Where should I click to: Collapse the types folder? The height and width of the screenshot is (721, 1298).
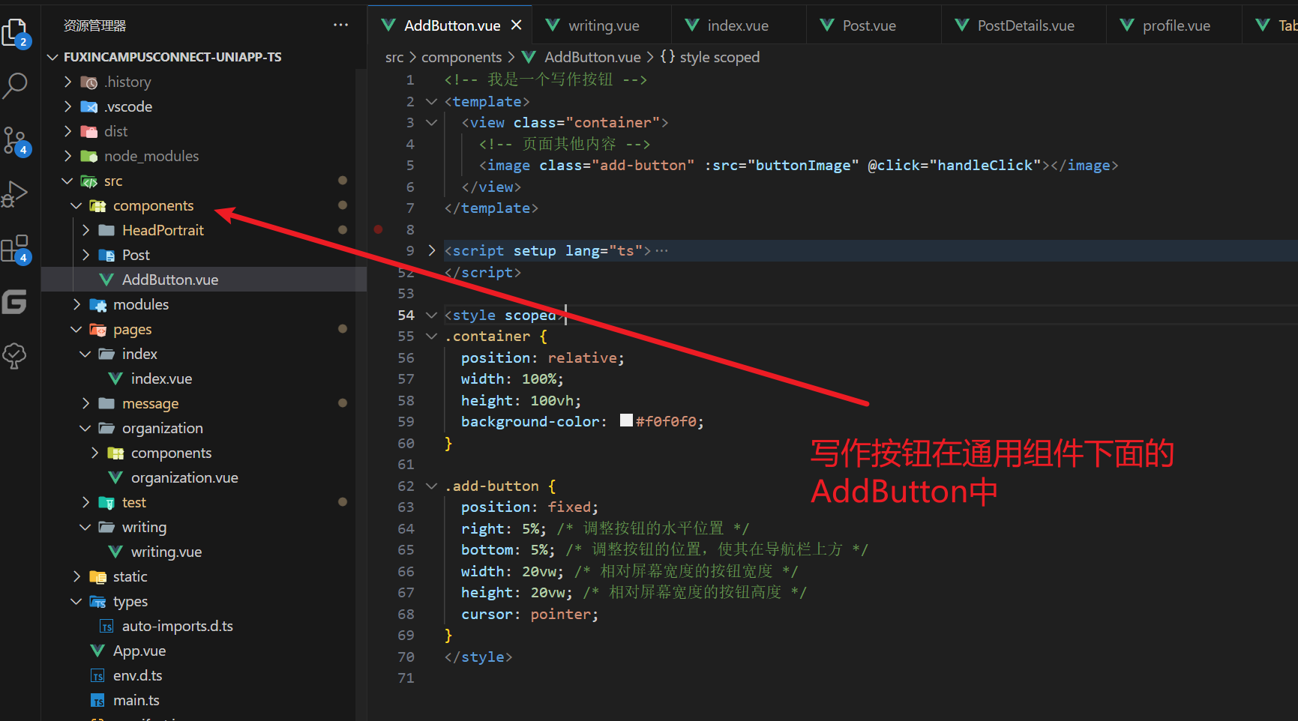[76, 601]
